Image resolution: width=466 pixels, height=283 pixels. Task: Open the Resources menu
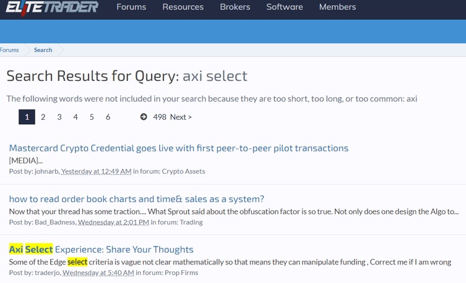click(x=183, y=7)
